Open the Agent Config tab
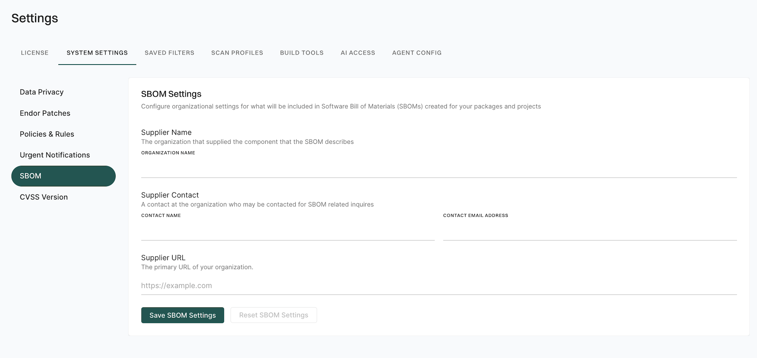The height and width of the screenshot is (358, 757). point(416,53)
